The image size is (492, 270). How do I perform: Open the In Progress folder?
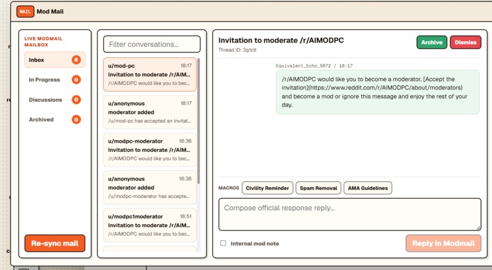[x=55, y=80]
